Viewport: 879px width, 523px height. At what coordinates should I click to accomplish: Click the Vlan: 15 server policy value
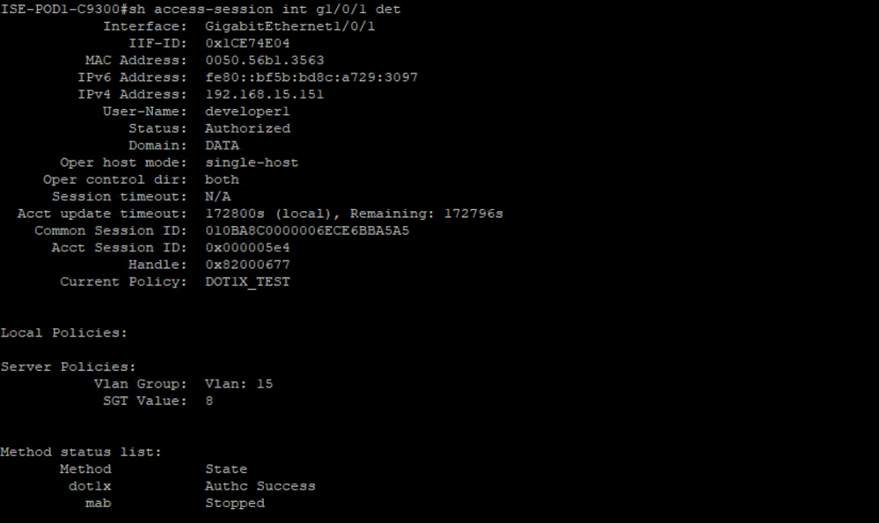click(238, 384)
